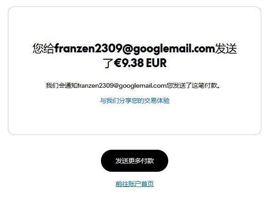
Task: Click the black 发送更多付款 button
Action: tap(135, 161)
